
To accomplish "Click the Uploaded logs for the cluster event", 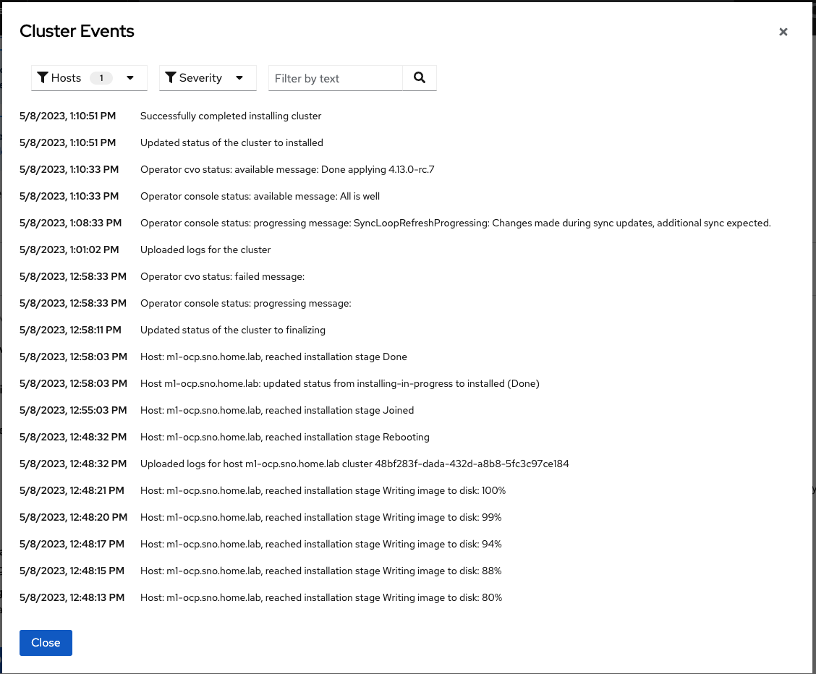I will 204,249.
